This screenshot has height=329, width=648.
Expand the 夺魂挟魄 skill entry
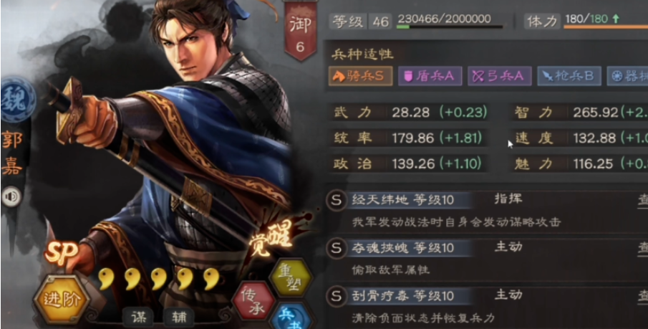[487, 259]
